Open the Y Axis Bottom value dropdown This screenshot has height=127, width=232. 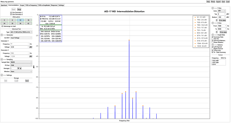[225, 17]
